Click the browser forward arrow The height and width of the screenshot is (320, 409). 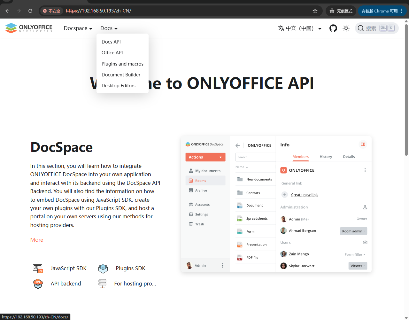[19, 11]
